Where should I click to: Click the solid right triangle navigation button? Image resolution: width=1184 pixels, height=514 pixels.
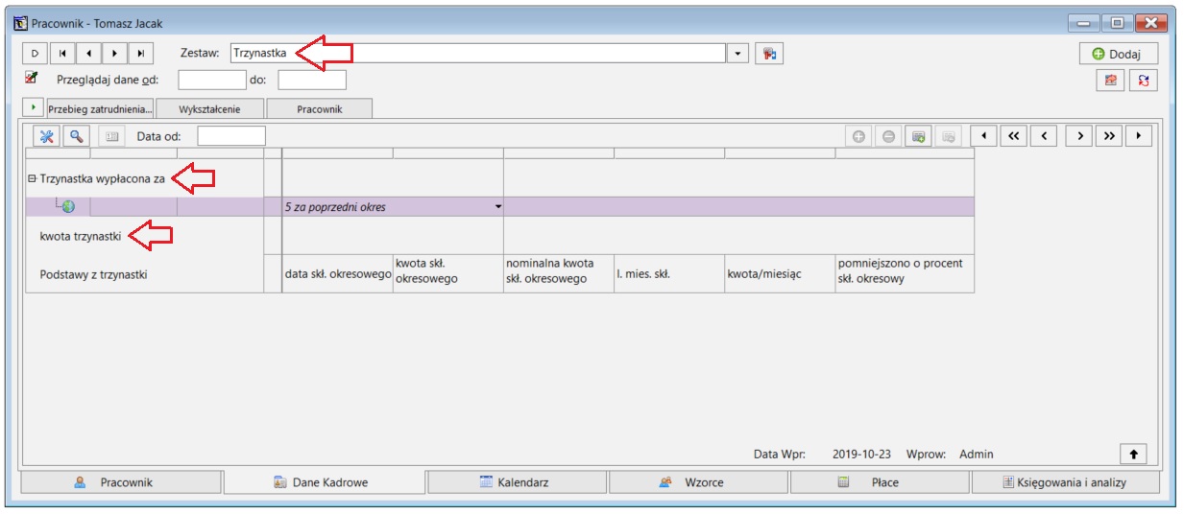point(1139,136)
